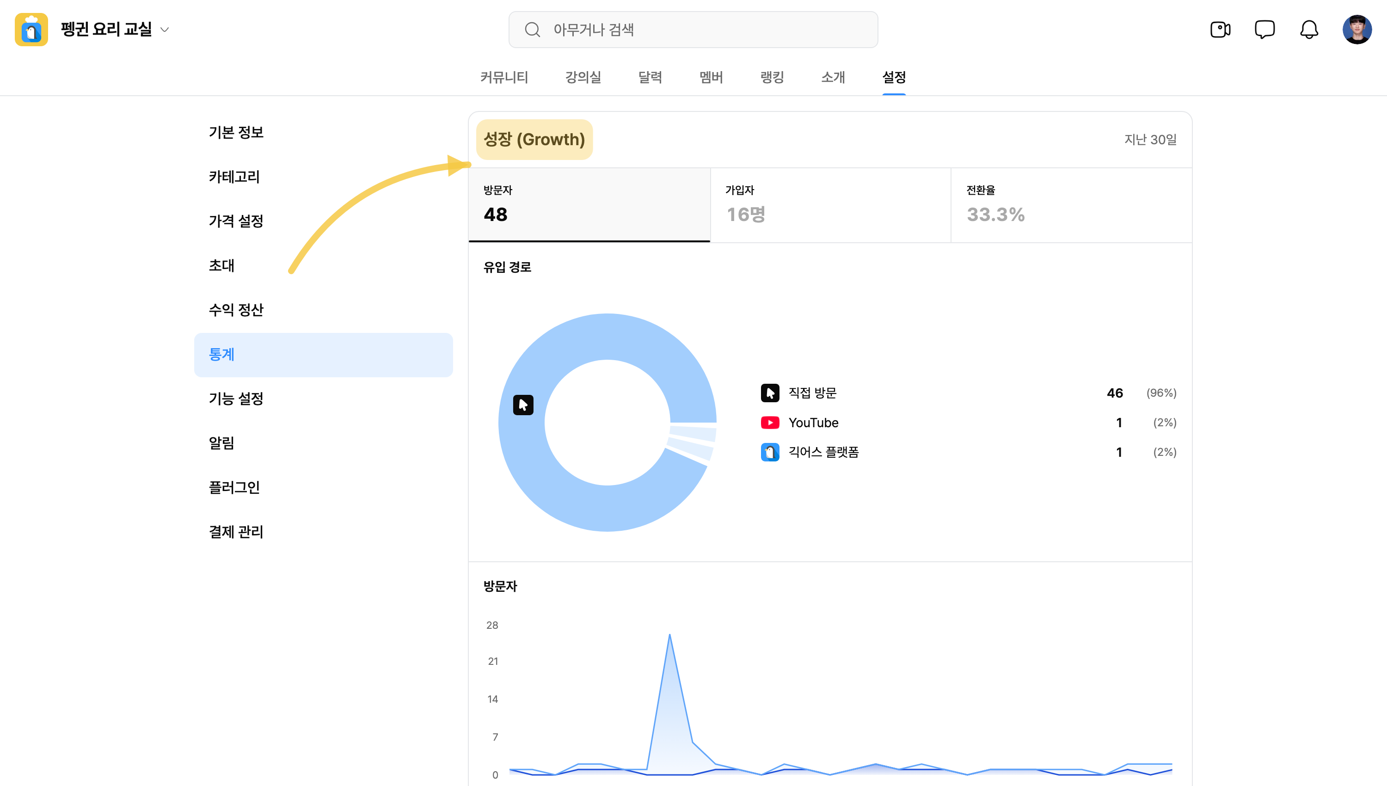This screenshot has height=786, width=1387.
Task: Switch to the 멤버 tab
Action: [712, 77]
